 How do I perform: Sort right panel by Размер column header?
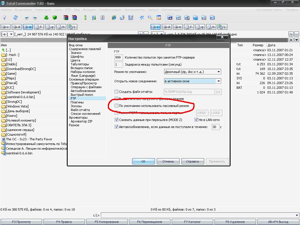(x=258, y=45)
